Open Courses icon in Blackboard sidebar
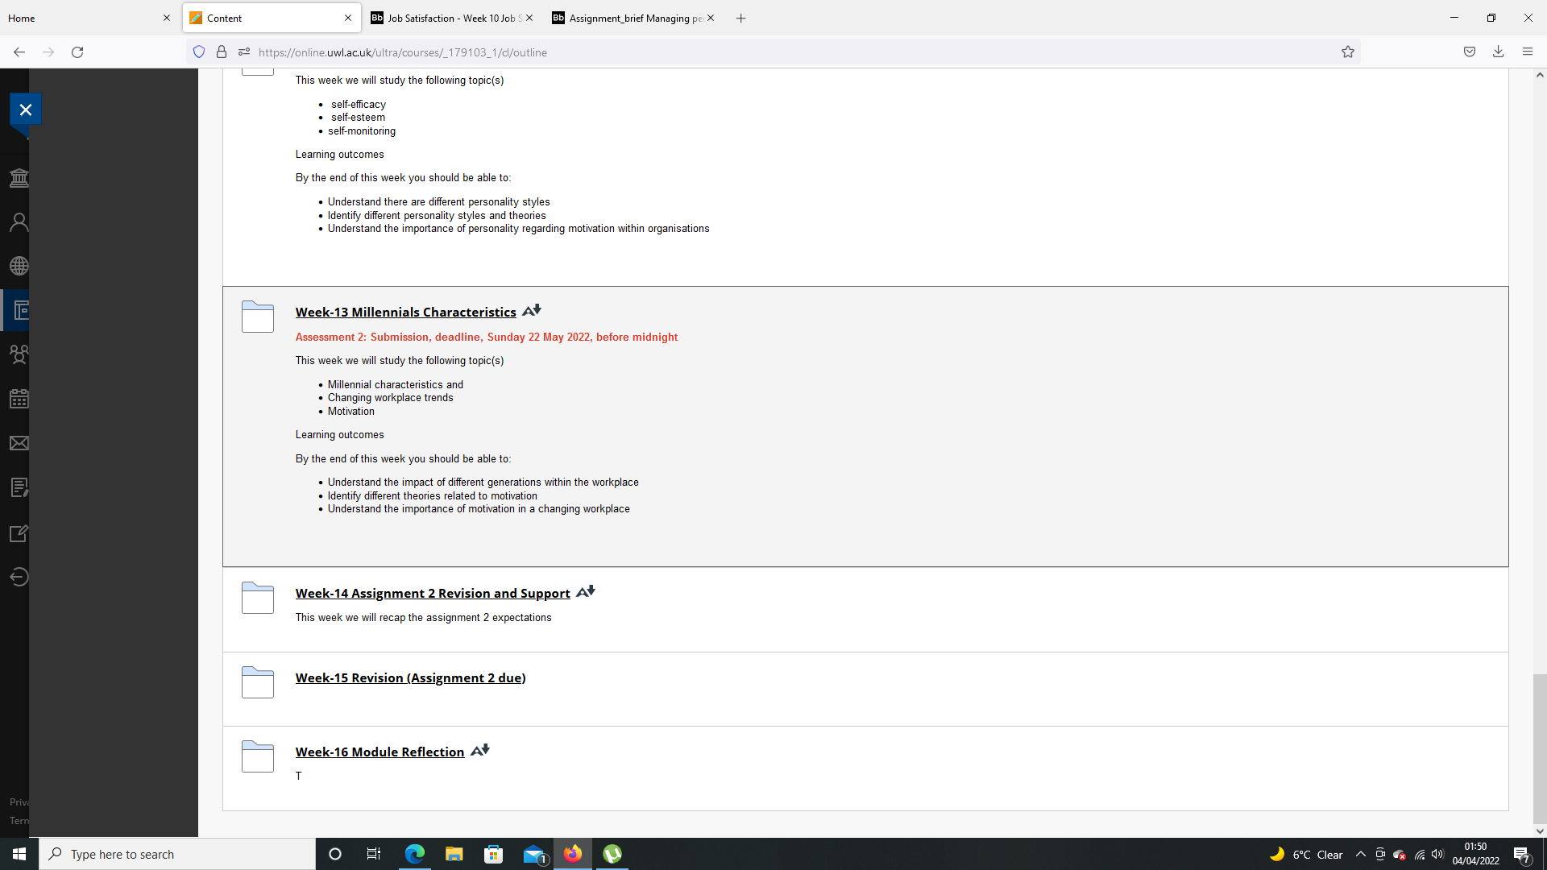Image resolution: width=1547 pixels, height=870 pixels. 20,310
